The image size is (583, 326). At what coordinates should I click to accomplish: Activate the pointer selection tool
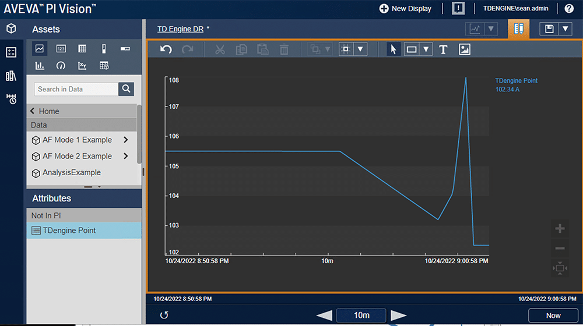pos(394,49)
